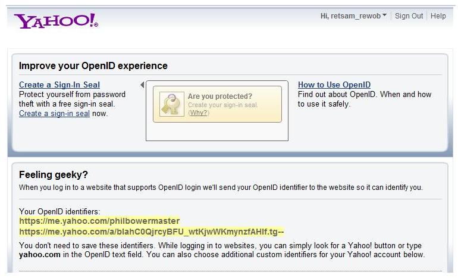The height and width of the screenshot is (278, 458).
Task: Click the 'Improve your OpenID experience' heading
Action: (x=93, y=65)
